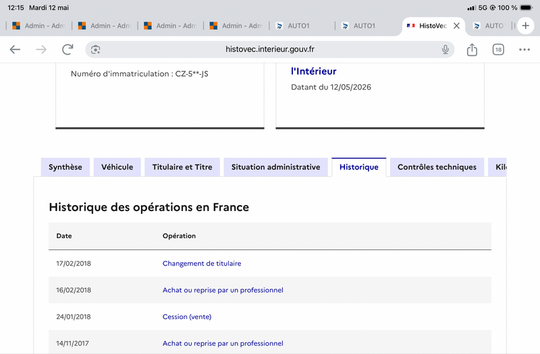Open the Synthèse tab

65,167
